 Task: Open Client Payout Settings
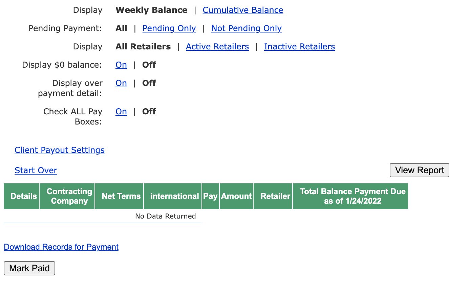[x=60, y=150]
